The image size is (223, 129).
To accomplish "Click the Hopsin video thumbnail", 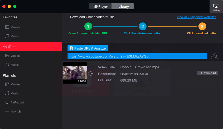I will point(75,72).
